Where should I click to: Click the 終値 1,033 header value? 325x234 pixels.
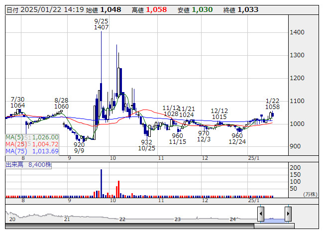(247, 9)
